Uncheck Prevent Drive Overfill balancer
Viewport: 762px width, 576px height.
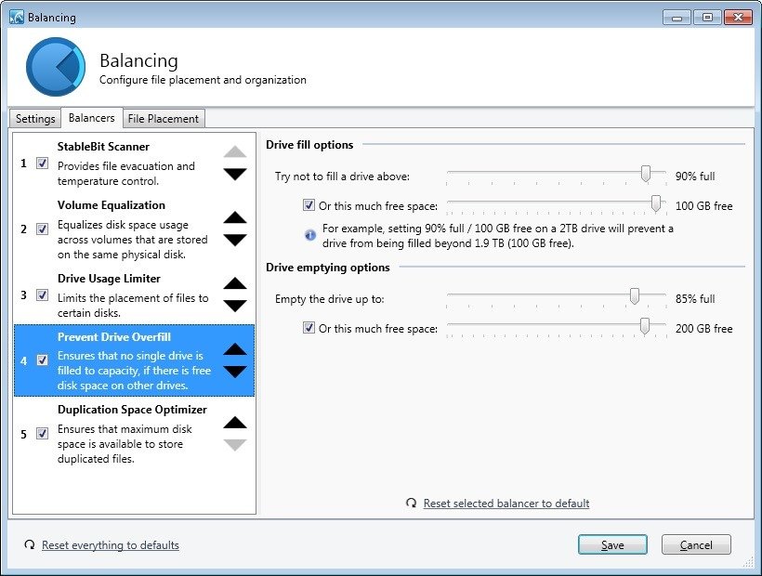[42, 360]
